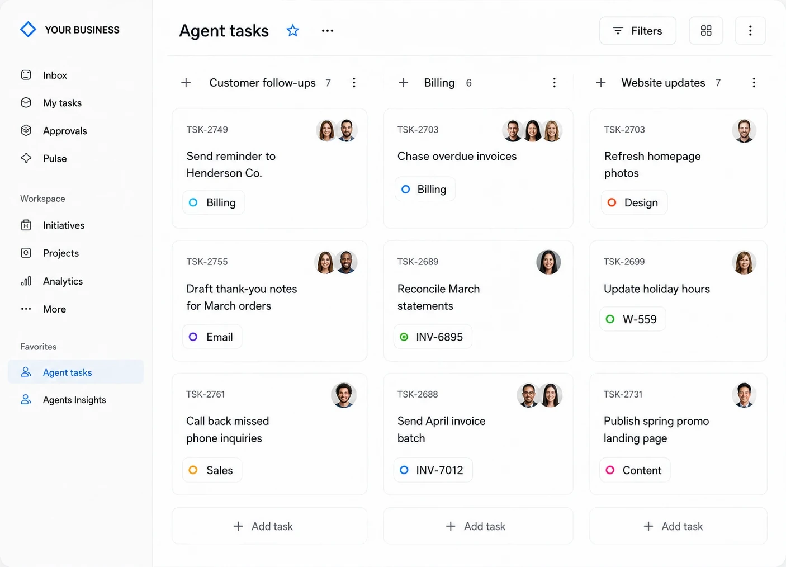Click the Sales tag on call back card
This screenshot has height=567, width=786.
tap(212, 470)
